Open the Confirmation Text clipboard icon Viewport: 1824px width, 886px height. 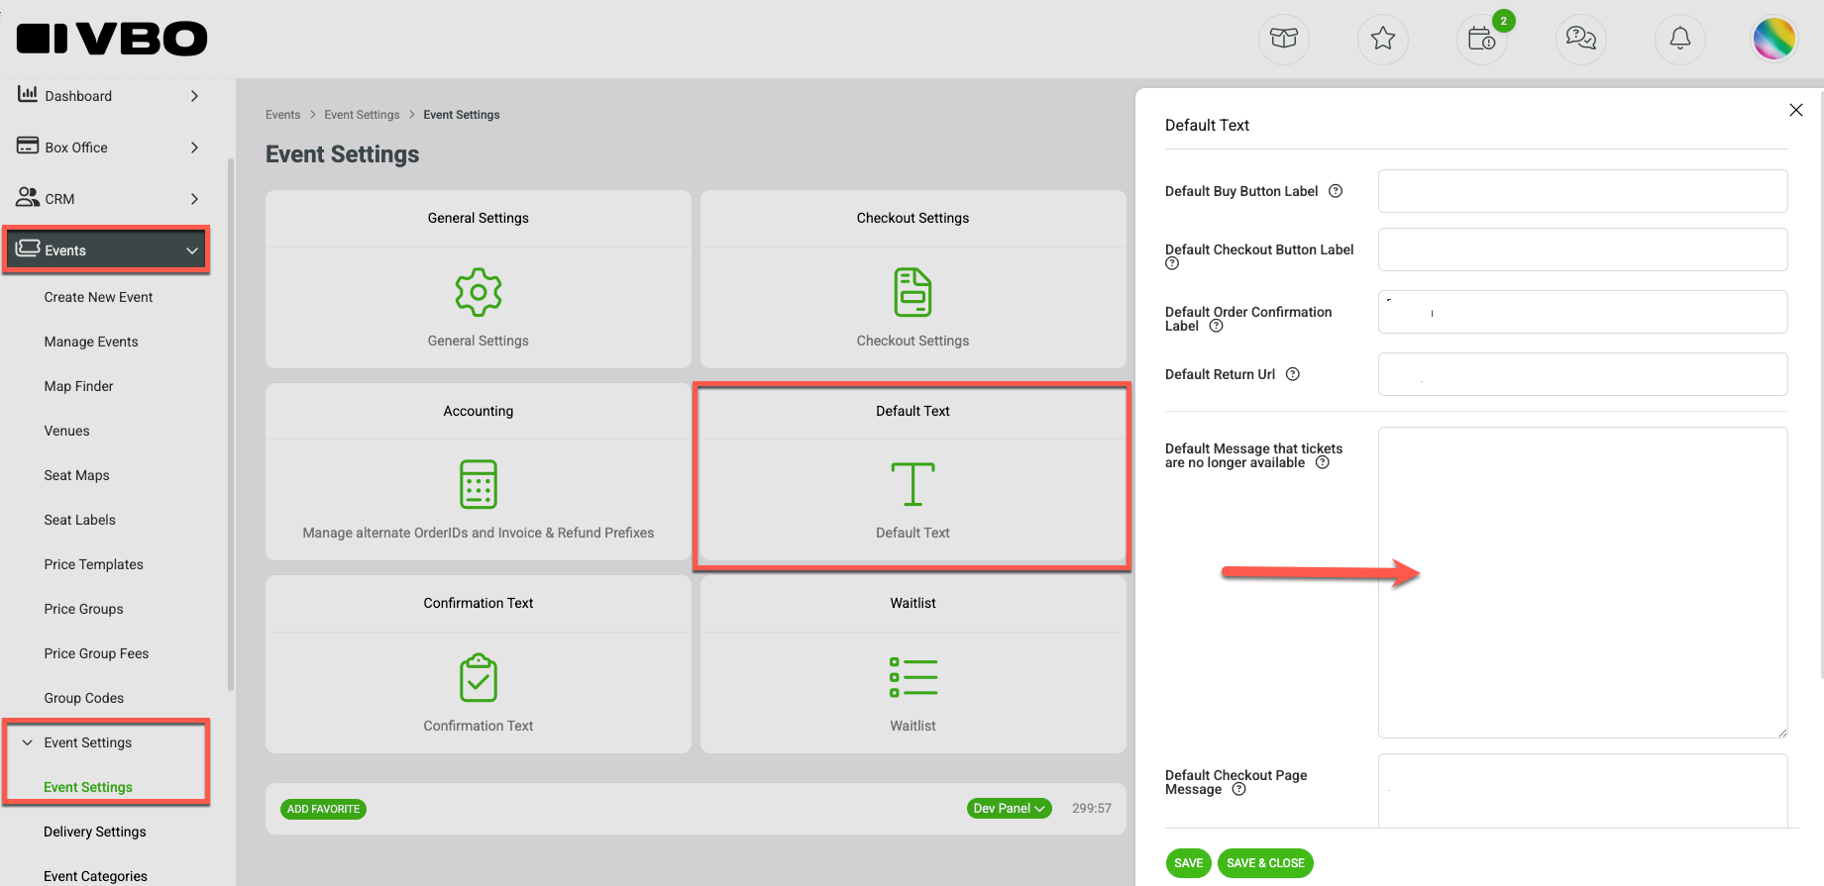(479, 677)
